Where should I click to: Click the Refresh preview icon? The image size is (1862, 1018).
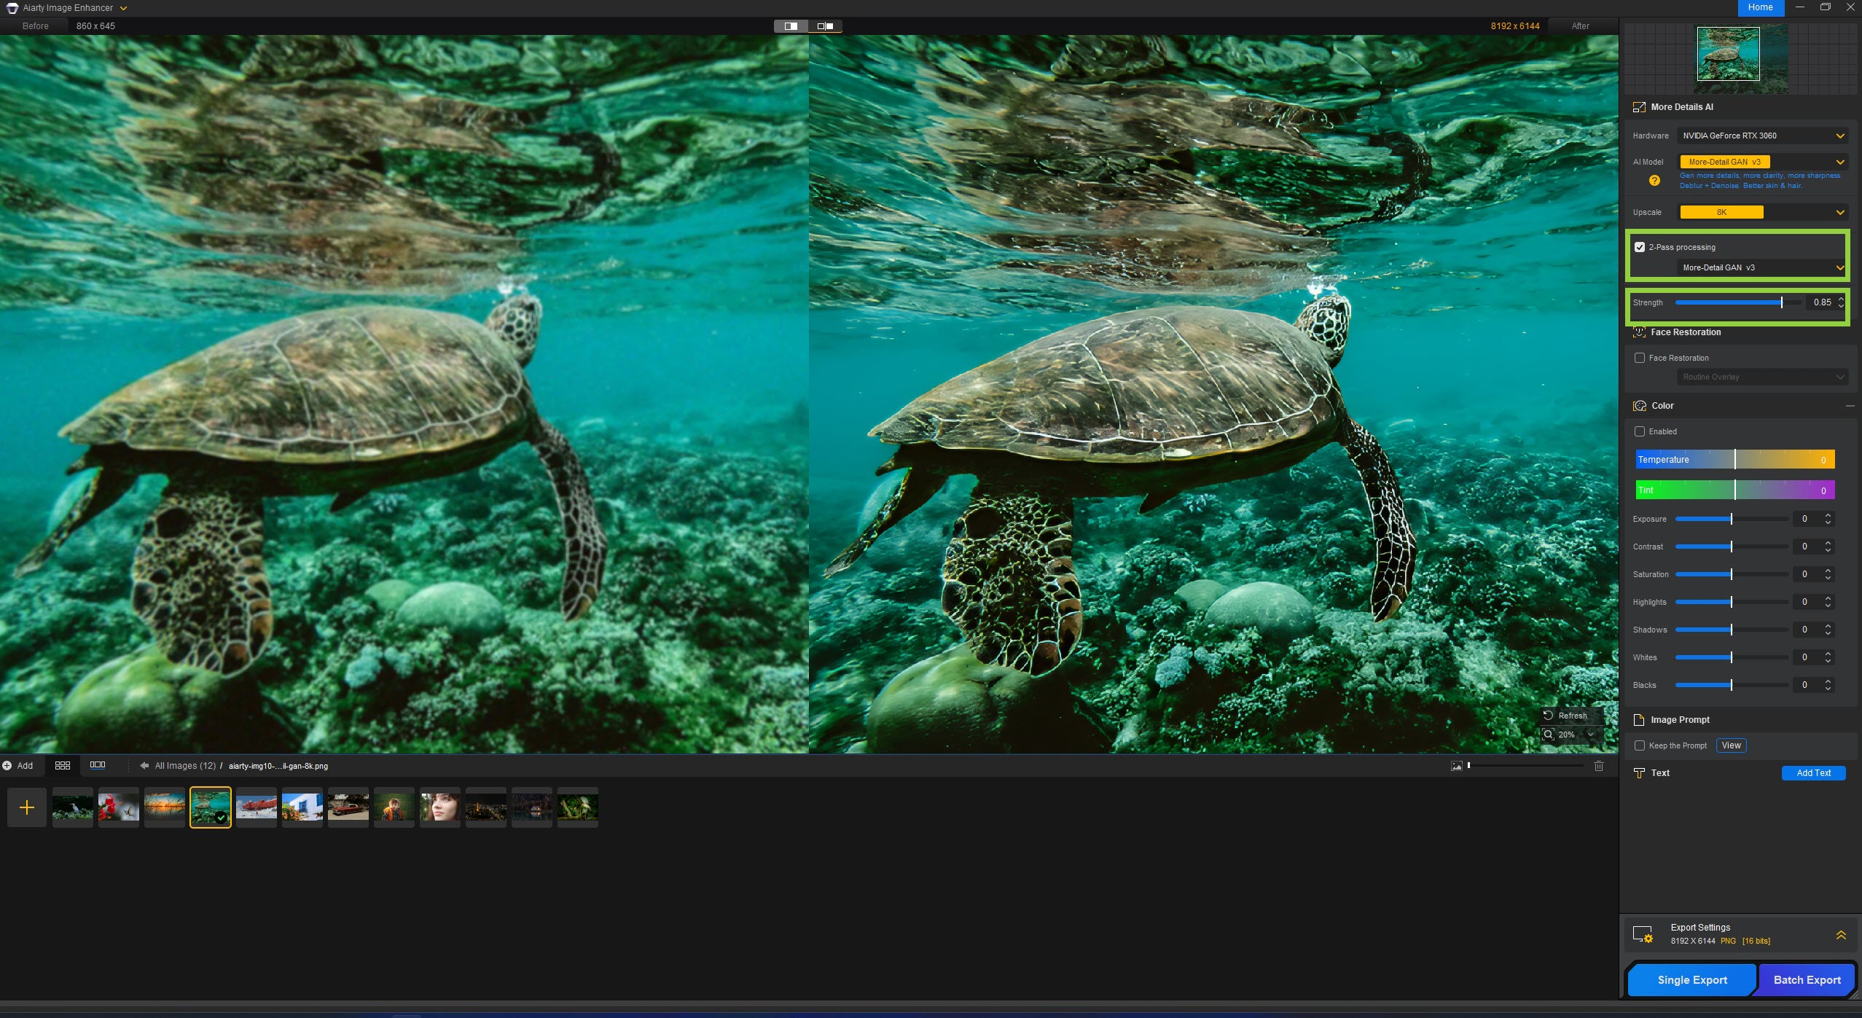click(1549, 716)
